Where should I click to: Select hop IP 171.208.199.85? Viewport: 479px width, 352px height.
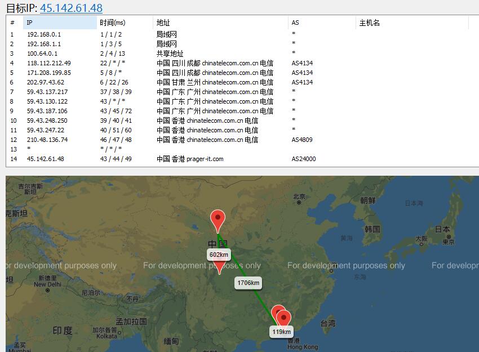tap(49, 73)
